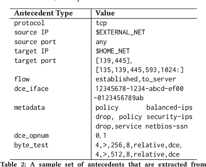This screenshot has width=206, height=167.
Task: Select the 'flow' row label
Action: [22, 79]
